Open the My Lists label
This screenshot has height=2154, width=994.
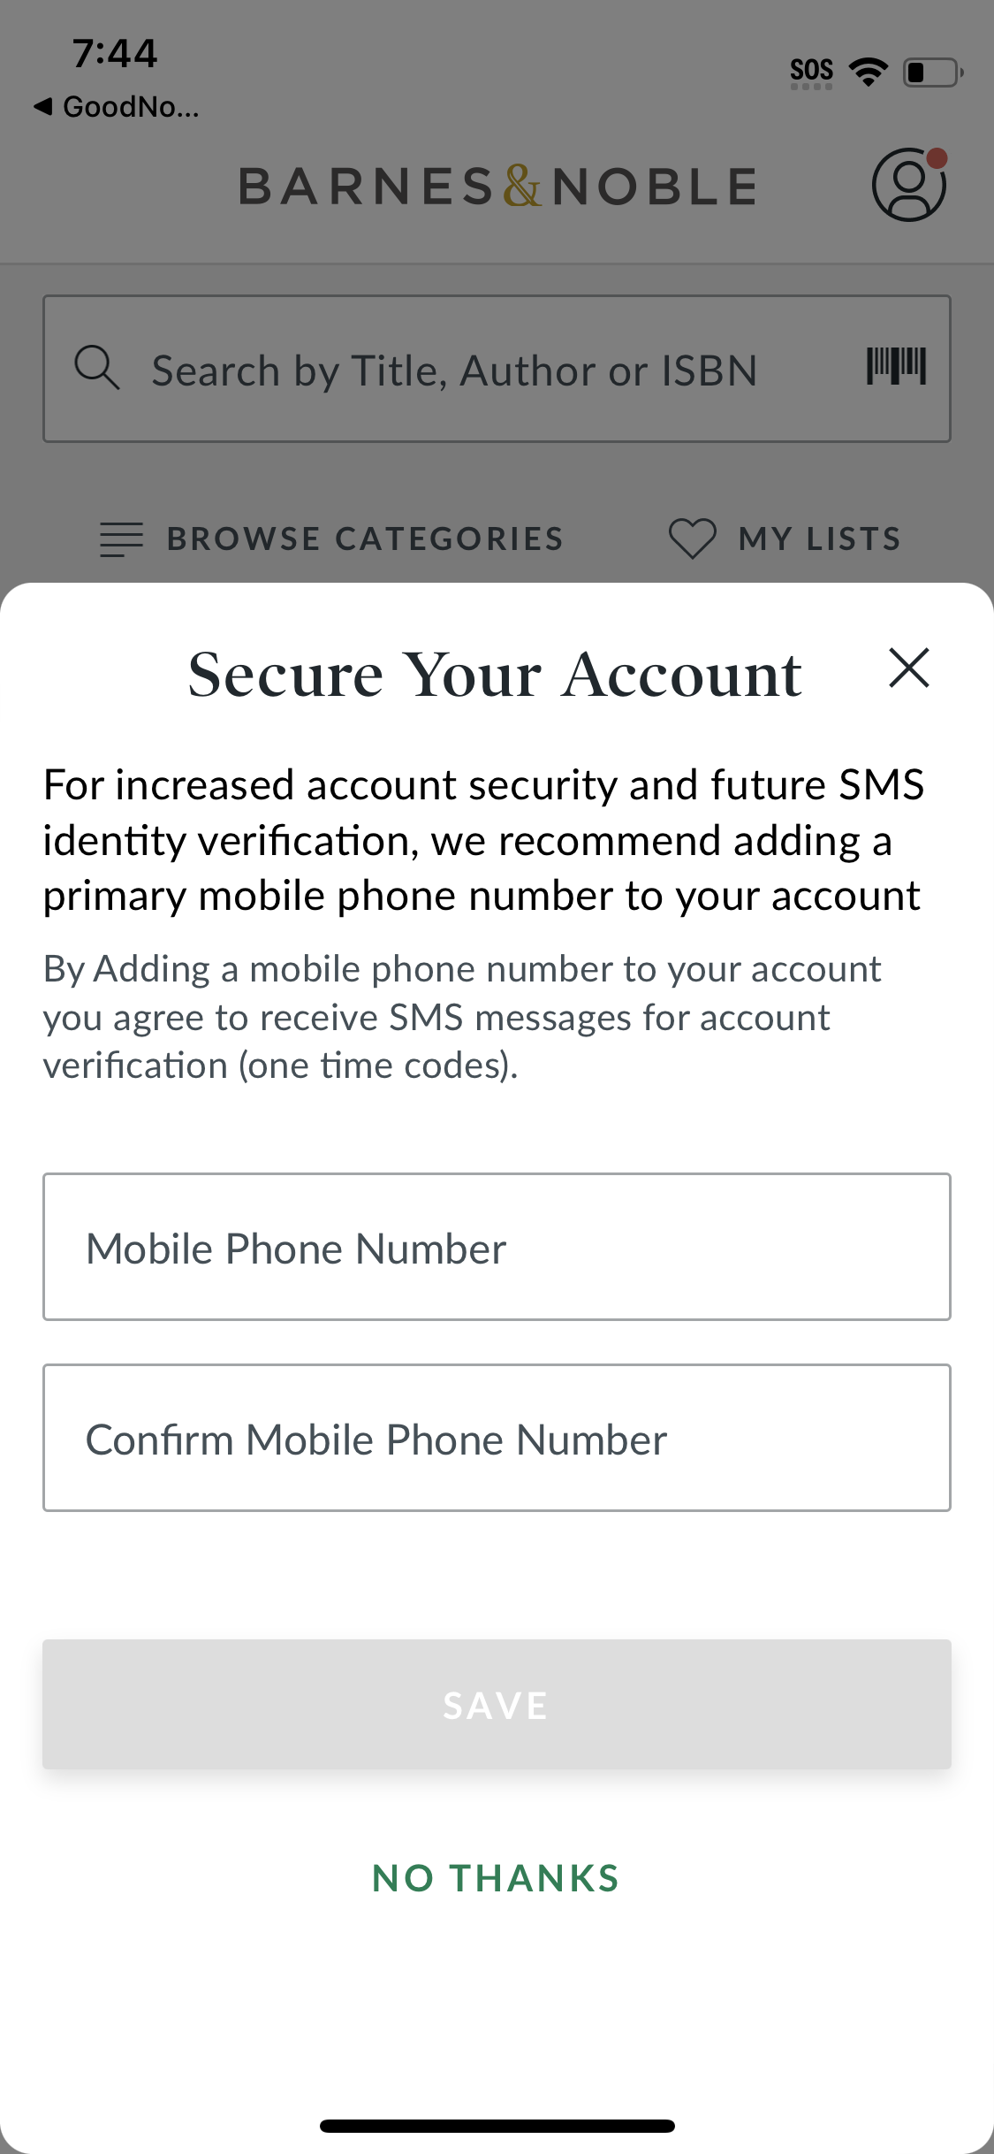[820, 538]
